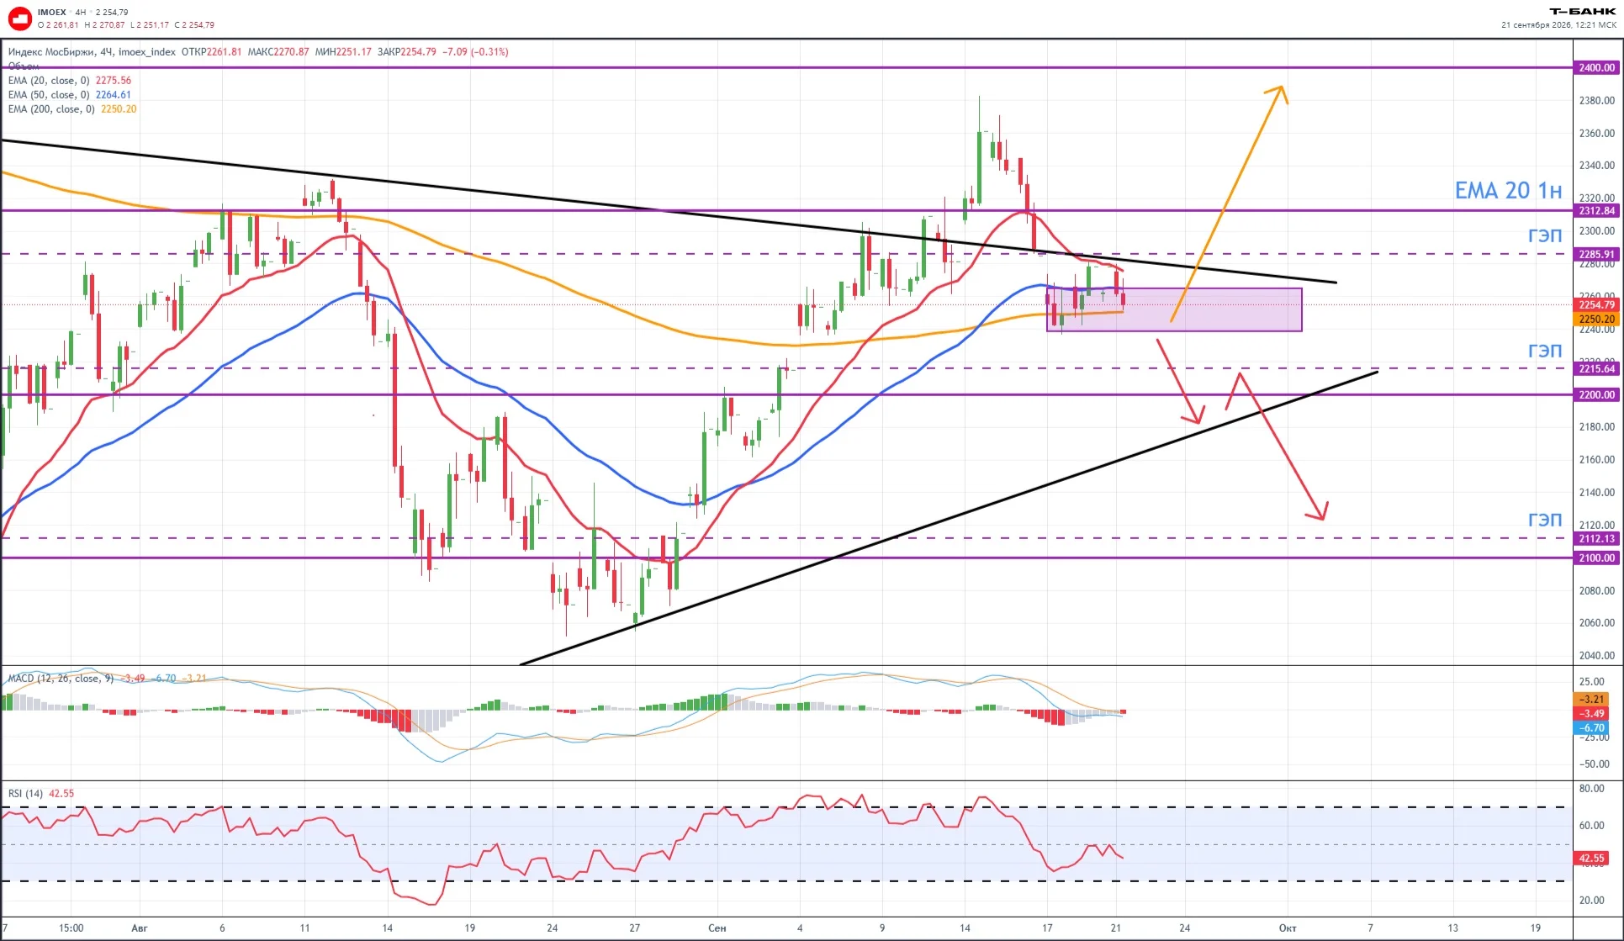Click the 2200.00 price level tag
The image size is (1624, 941).
click(x=1596, y=394)
